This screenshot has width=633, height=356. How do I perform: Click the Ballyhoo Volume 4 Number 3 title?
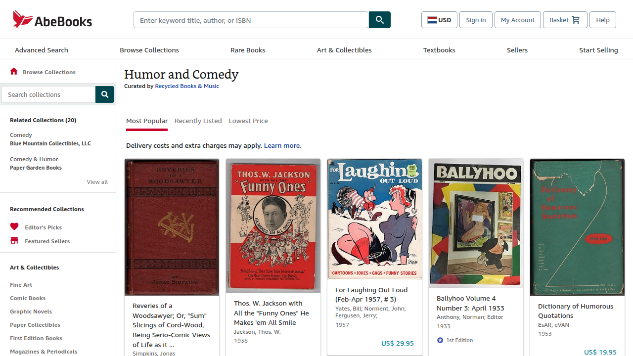coord(470,303)
